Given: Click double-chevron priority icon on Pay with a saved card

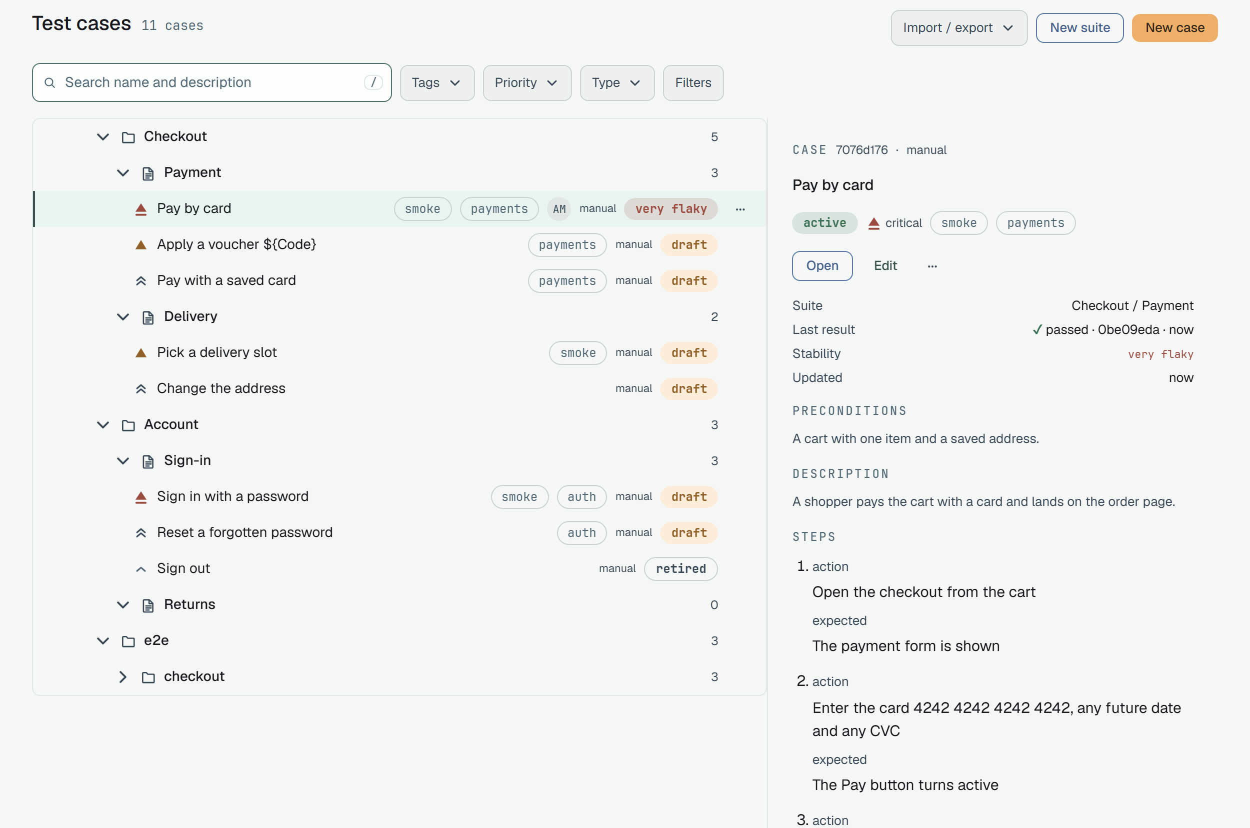Looking at the screenshot, I should (x=141, y=281).
